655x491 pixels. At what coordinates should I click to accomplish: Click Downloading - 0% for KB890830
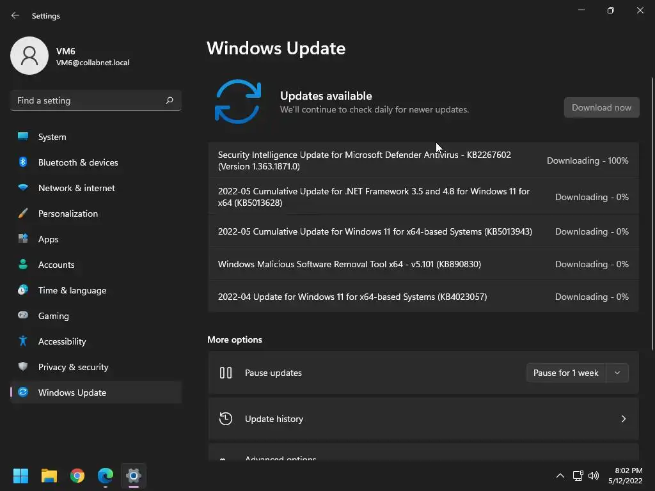pyautogui.click(x=592, y=264)
